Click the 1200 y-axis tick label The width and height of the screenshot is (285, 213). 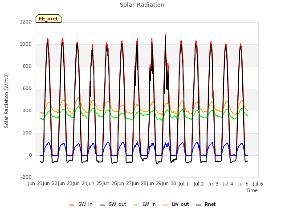coord(26,22)
